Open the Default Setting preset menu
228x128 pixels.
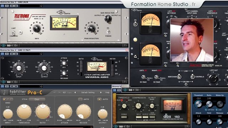88,92
